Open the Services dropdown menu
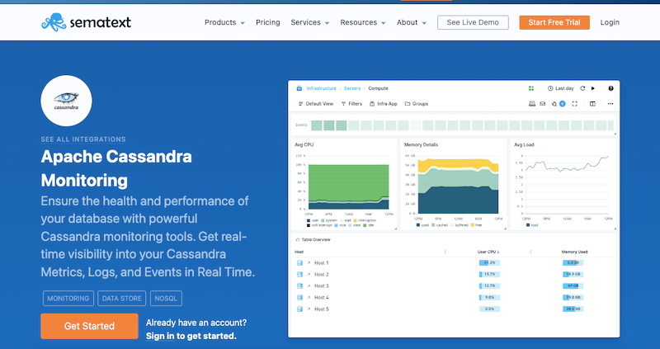This screenshot has width=660, height=349. coord(310,22)
